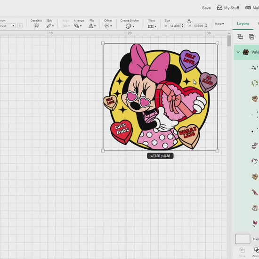Viewport: 259px width, 259px height.
Task: Open the Flip dropdown arrow
Action: (95, 26)
